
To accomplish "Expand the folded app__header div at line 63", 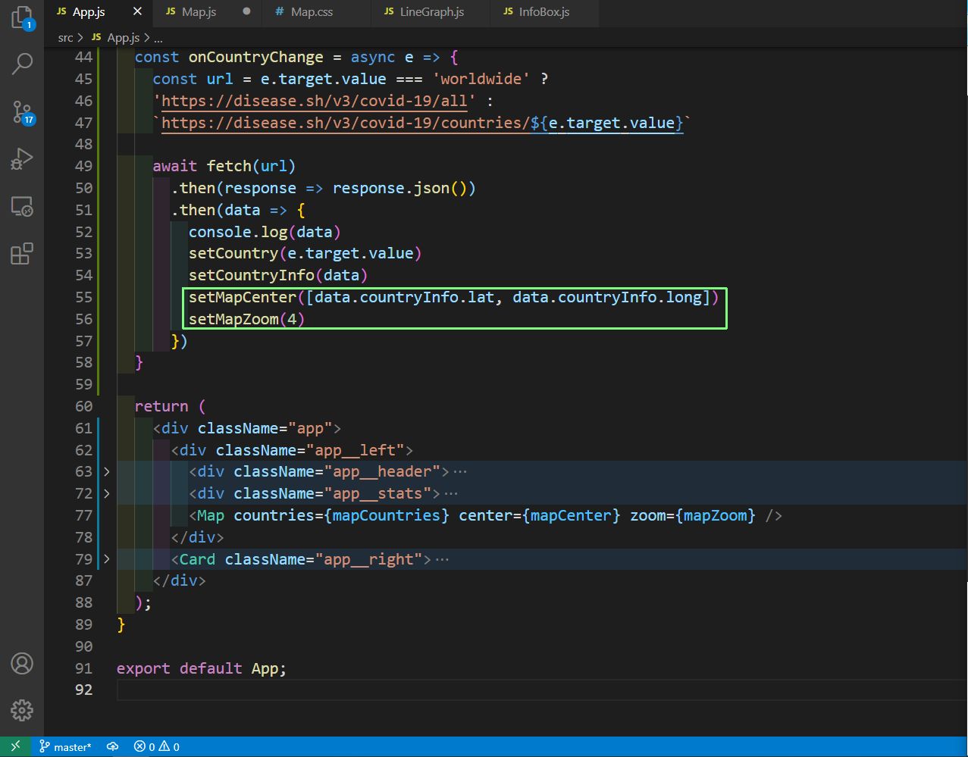I will 106,472.
